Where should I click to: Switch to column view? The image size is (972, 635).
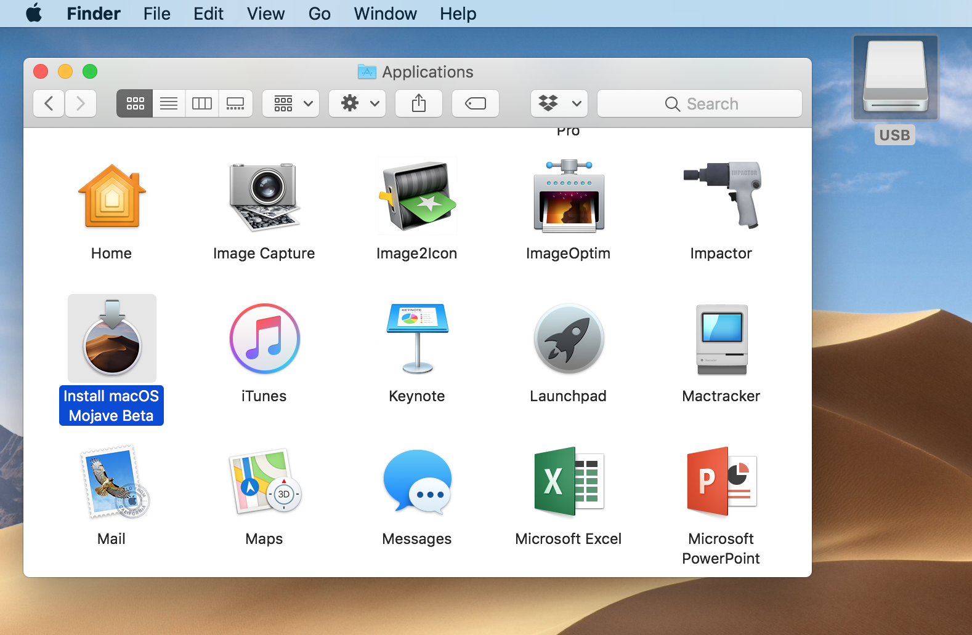coord(202,103)
